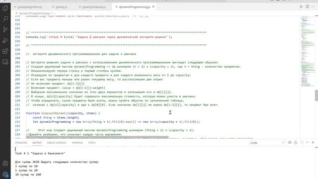Click the knapsackDynamic function name
The width and height of the screenshot is (318, 179).
click(x=54, y=113)
